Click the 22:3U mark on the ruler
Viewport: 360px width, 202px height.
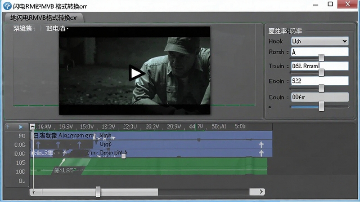pyautogui.click(x=130, y=127)
